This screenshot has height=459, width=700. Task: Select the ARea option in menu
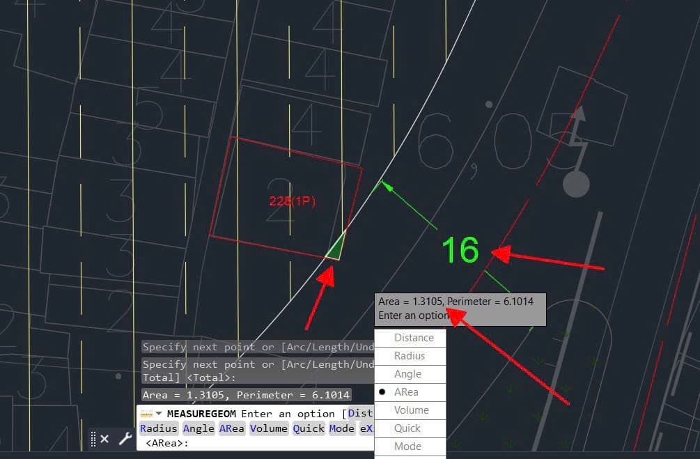click(x=410, y=392)
